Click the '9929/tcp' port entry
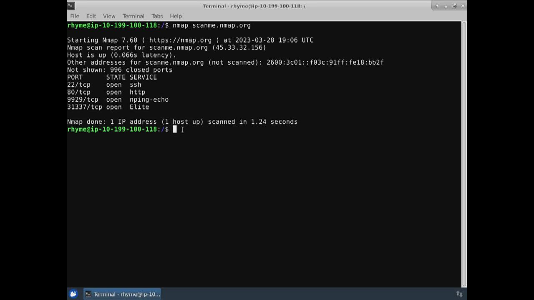 pyautogui.click(x=83, y=100)
